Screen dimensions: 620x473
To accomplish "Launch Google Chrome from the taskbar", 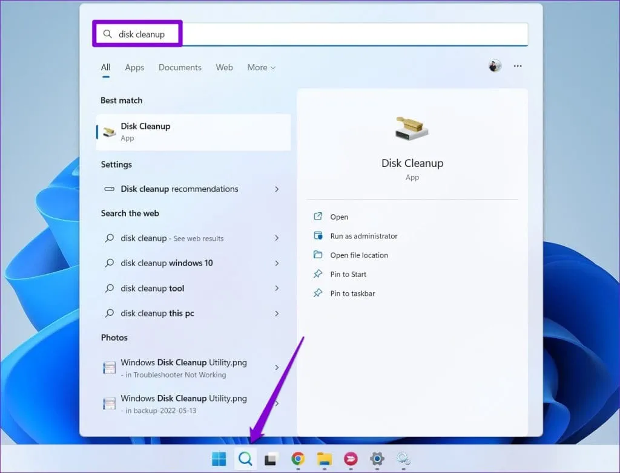I will click(x=297, y=459).
